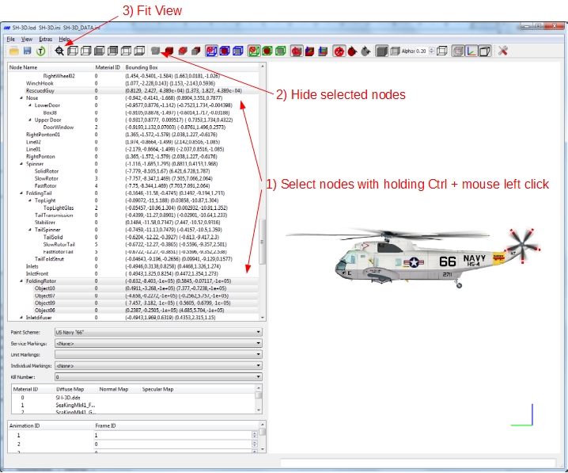This screenshot has width=568, height=473.
Task: Open settings via the wrench tools icon
Action: (x=503, y=51)
